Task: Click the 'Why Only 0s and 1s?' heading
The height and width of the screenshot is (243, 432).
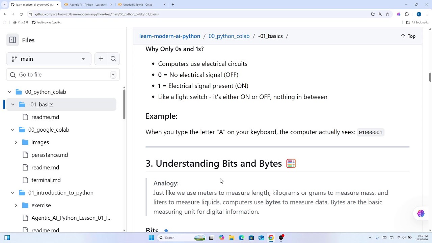Action: pyautogui.click(x=174, y=49)
